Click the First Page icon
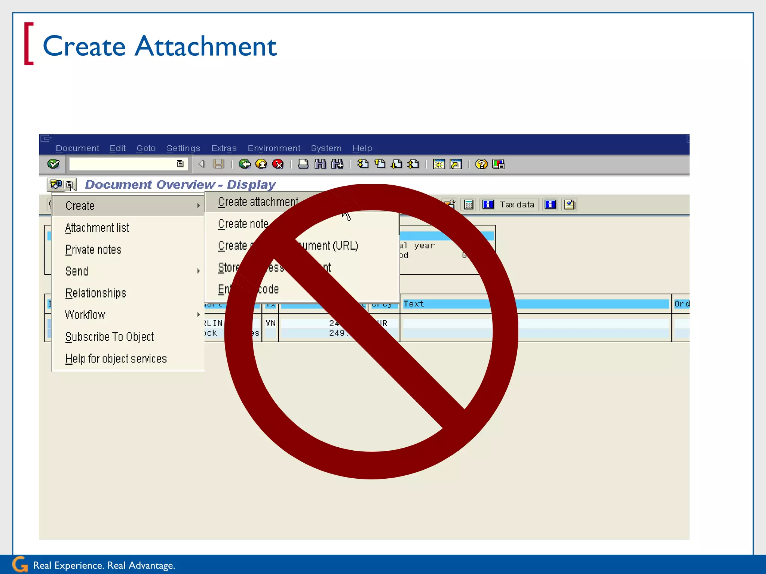766x574 pixels. (x=363, y=164)
